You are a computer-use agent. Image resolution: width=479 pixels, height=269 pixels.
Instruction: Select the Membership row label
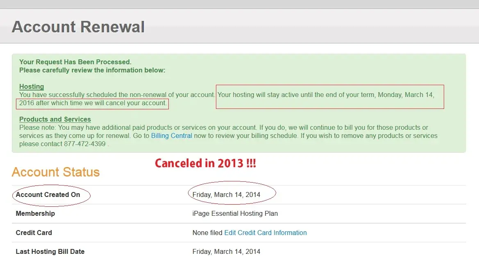point(35,213)
